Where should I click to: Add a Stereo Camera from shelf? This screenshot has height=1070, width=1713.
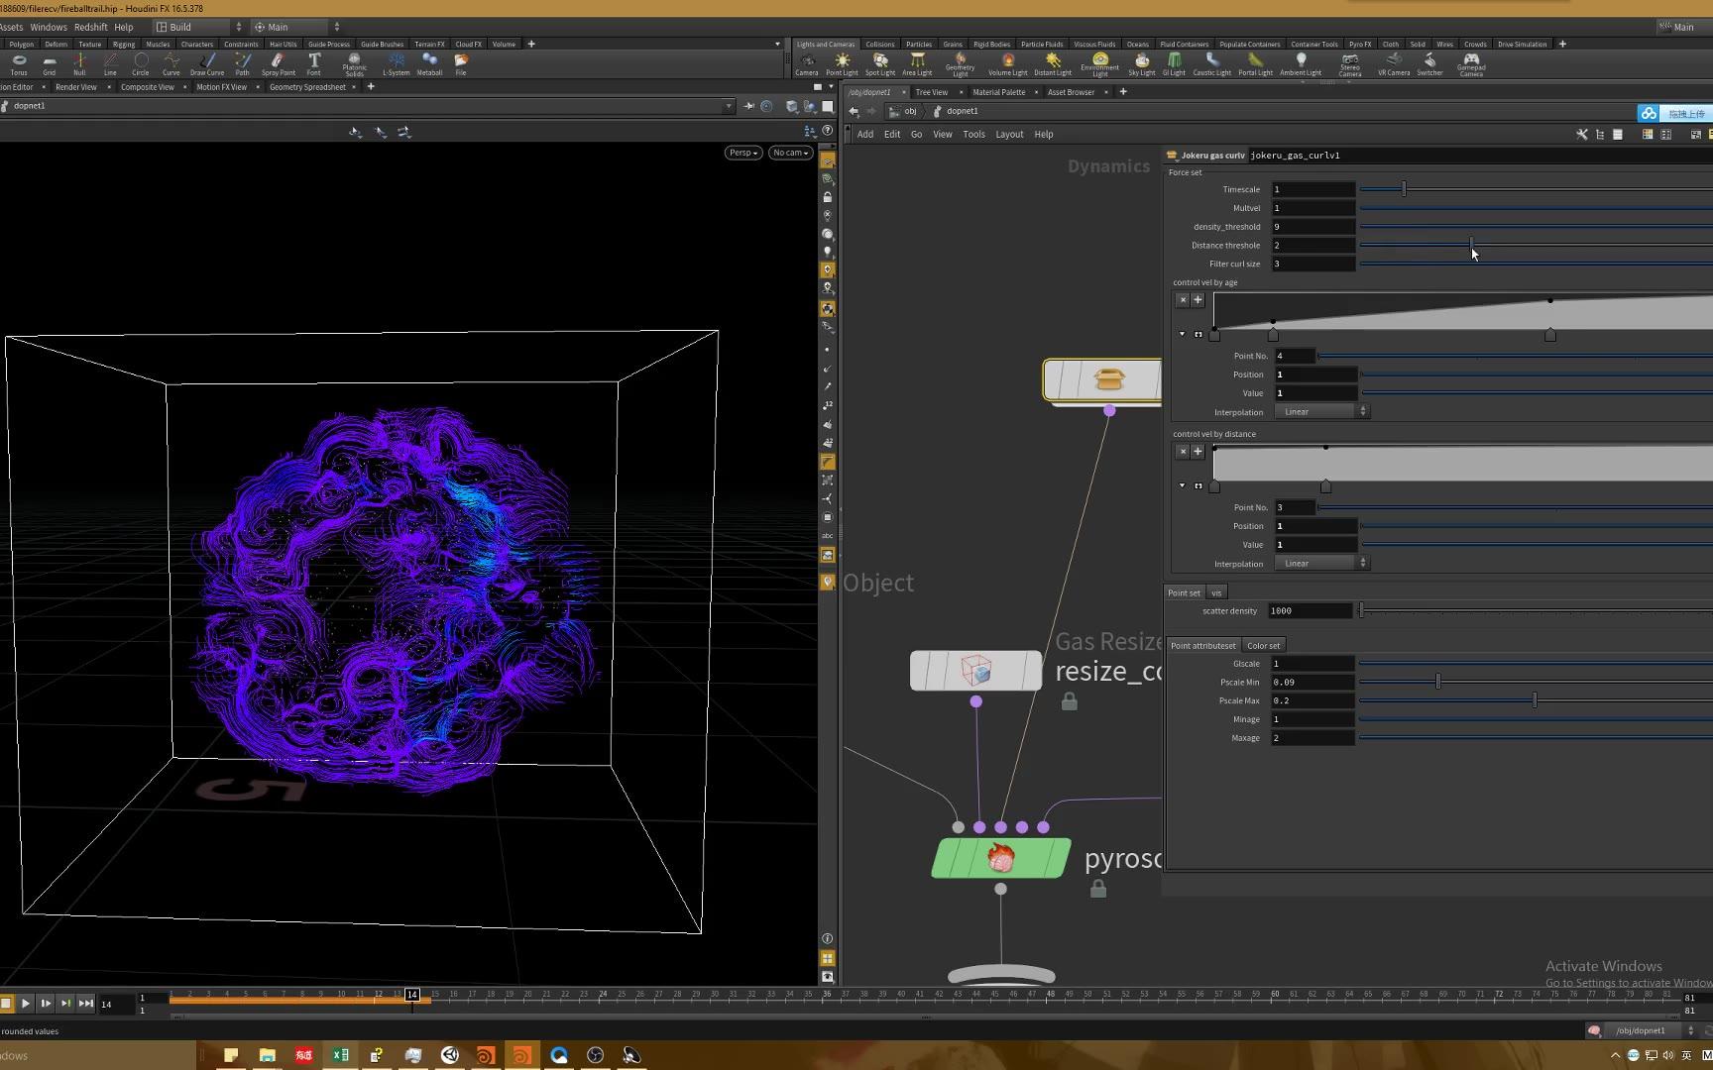(1350, 65)
